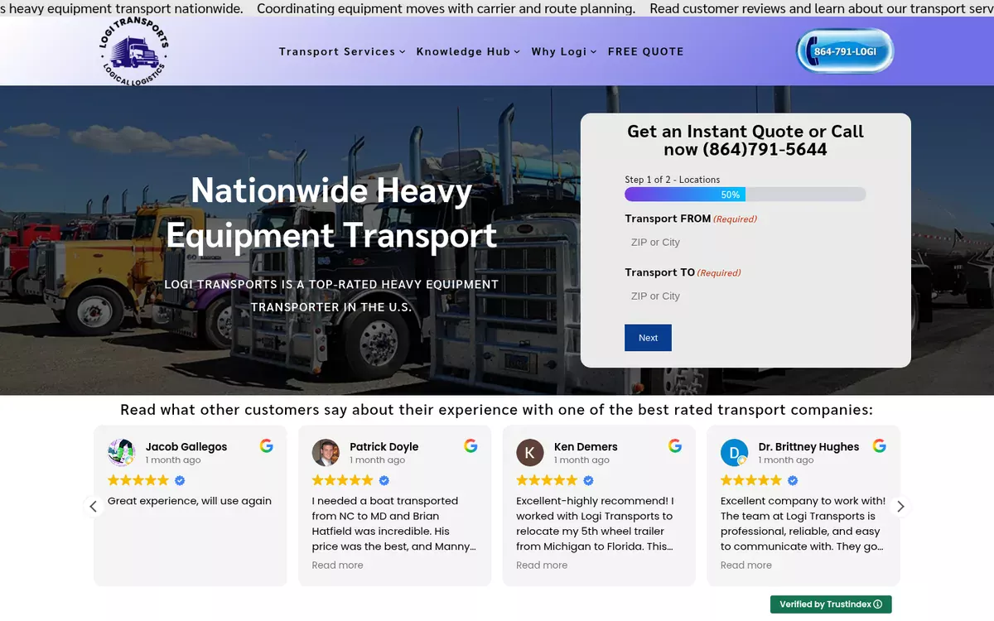Open reviewer name Dr. Brittney Hughes
Screen dimensions: 994x621
[x=808, y=446]
